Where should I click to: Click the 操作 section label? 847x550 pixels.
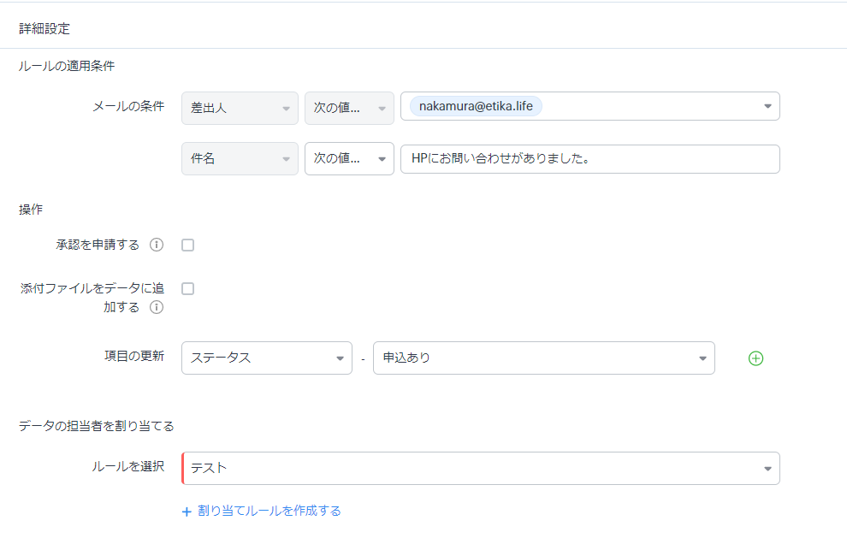(31, 210)
